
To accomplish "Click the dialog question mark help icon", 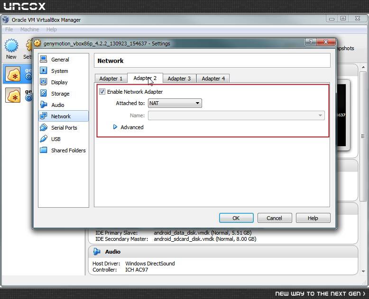I will pos(311,42).
